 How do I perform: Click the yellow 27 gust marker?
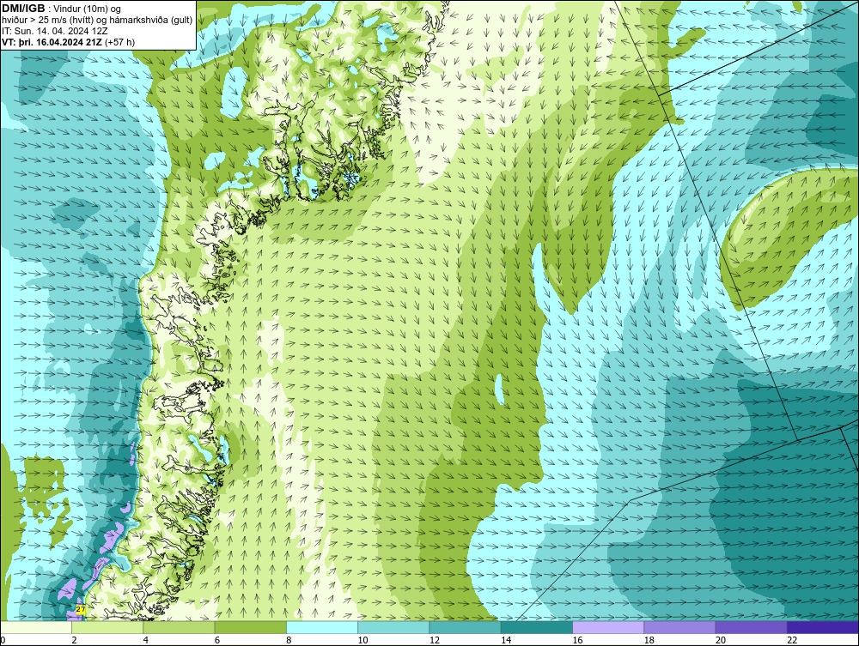(81, 609)
